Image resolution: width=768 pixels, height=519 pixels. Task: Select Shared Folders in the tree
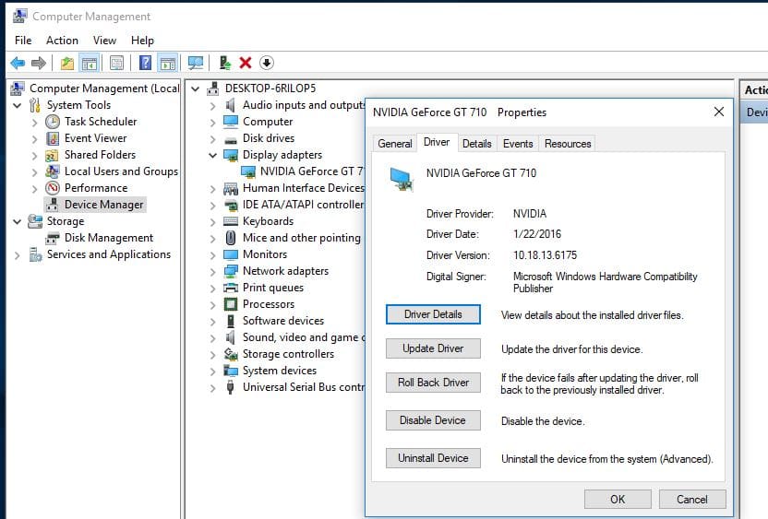coord(100,155)
